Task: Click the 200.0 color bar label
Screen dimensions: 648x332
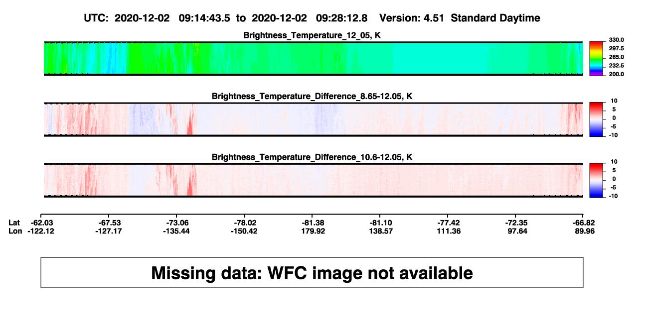Action: click(617, 74)
